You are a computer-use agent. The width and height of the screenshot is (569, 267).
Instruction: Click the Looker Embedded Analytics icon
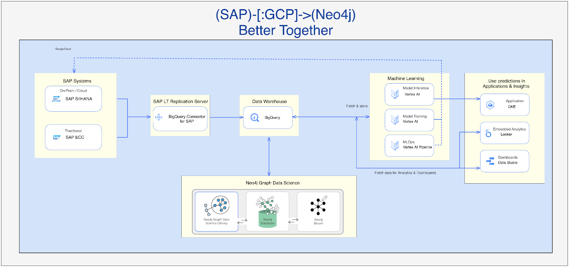(488, 133)
